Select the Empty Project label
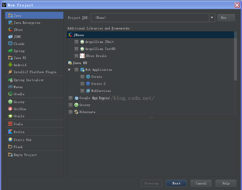 coord(25,155)
